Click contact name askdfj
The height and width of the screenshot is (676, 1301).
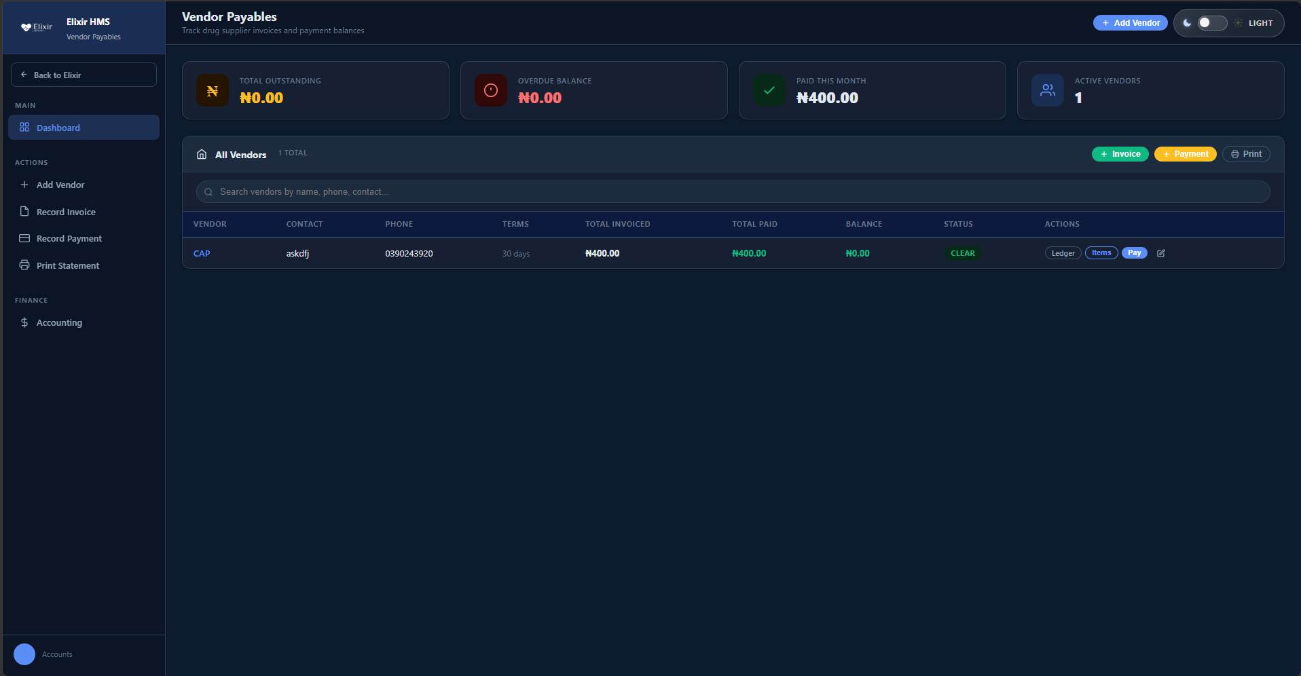click(297, 254)
